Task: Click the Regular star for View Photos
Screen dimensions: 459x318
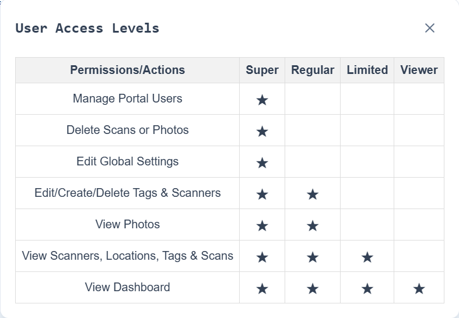Action: (313, 225)
